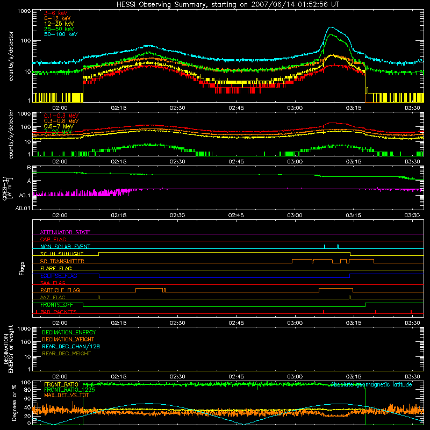Click the SC_TRANSMITTER flag label

tap(62, 261)
